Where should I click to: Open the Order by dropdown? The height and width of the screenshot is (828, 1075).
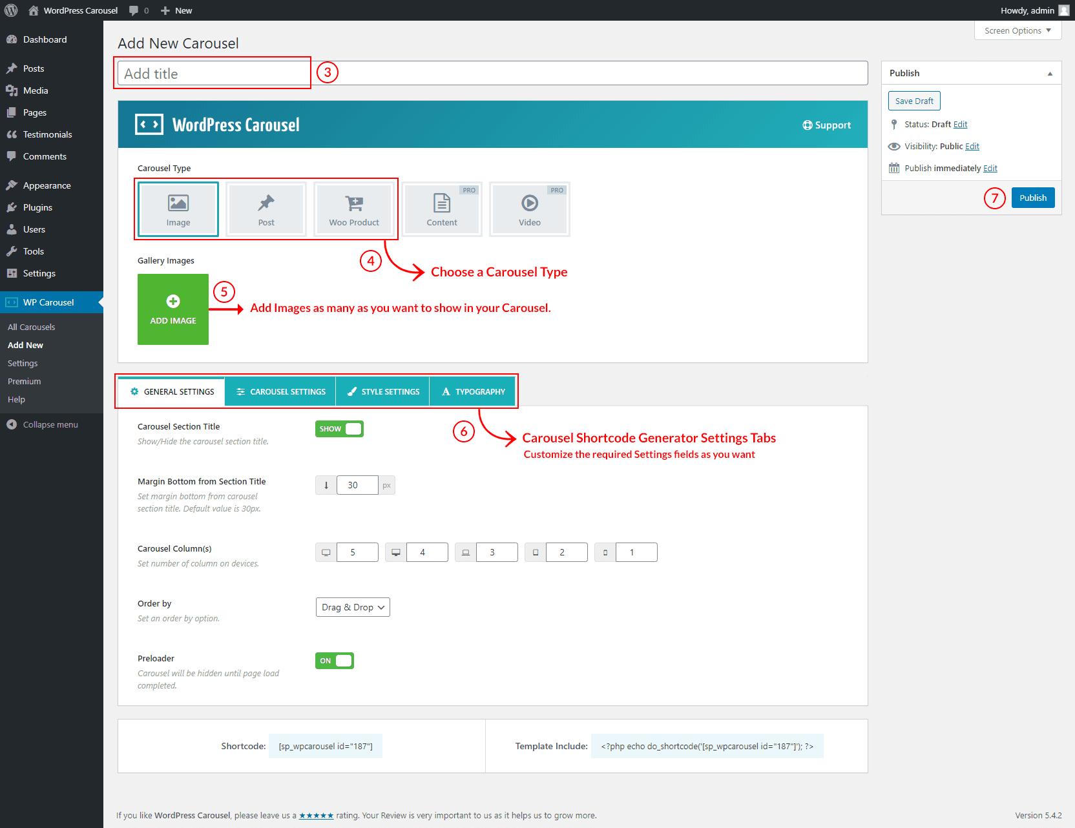353,607
